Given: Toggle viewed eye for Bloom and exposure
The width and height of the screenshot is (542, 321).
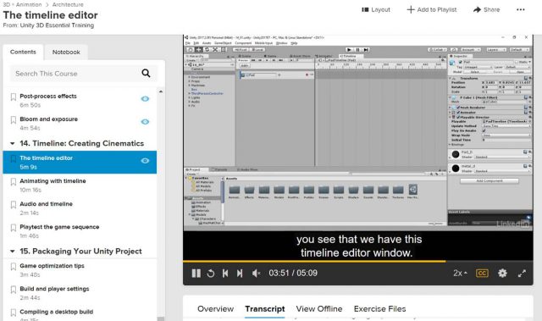Looking at the screenshot, I should click(145, 122).
